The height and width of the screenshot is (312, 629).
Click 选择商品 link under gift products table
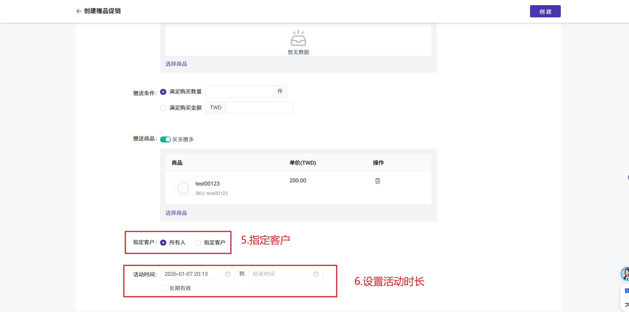176,213
